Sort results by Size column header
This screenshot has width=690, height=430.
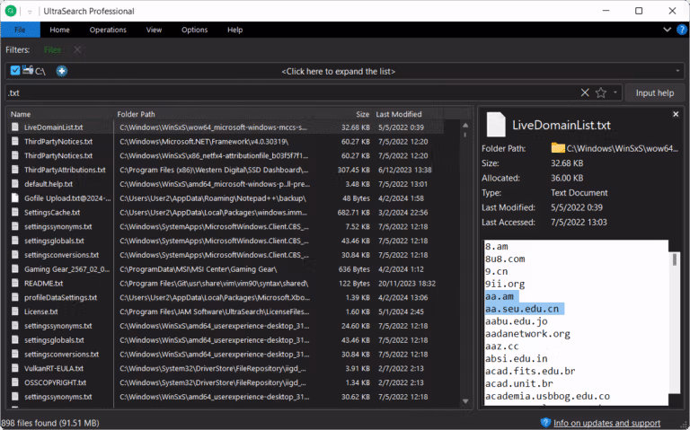(363, 114)
